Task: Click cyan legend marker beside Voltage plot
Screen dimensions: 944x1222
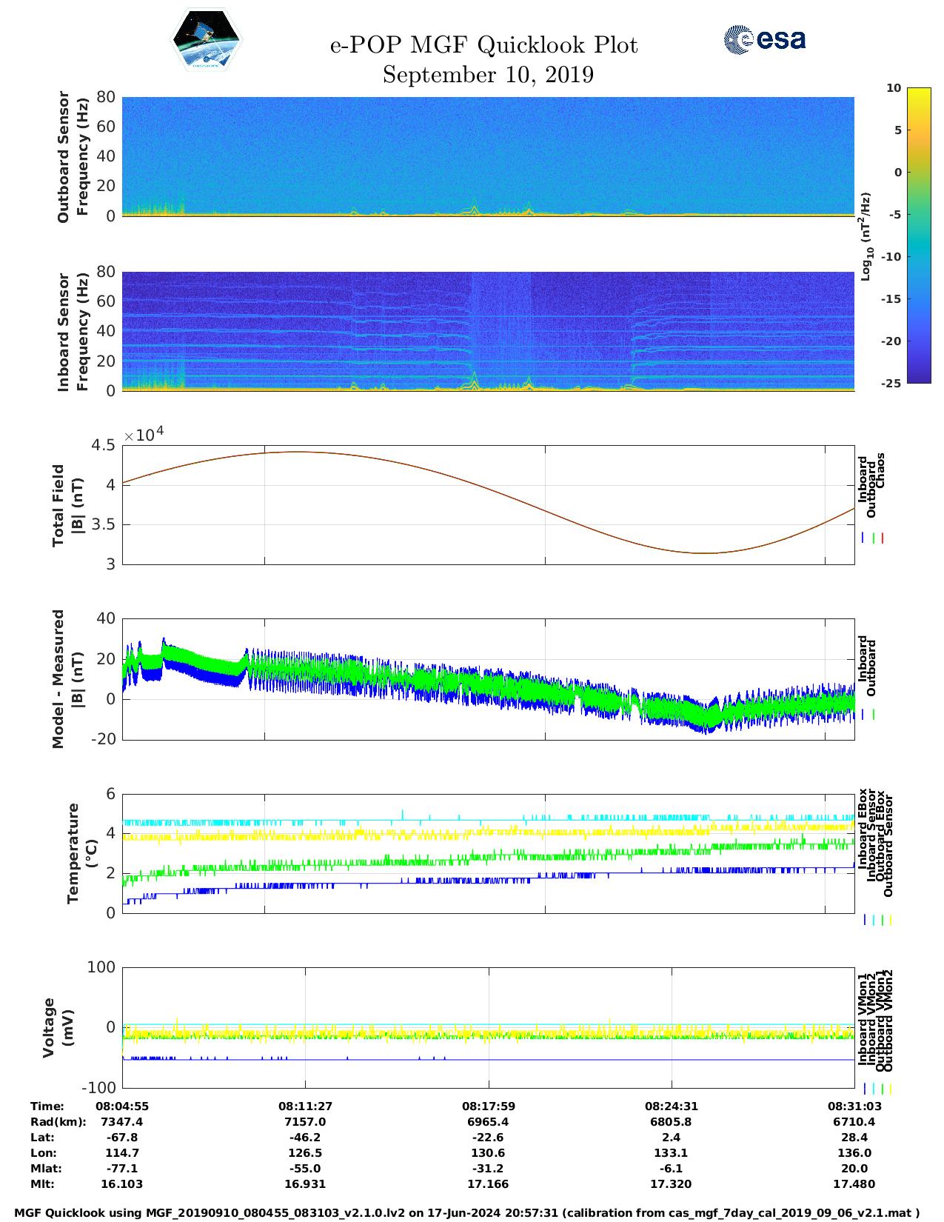Action: click(x=873, y=1089)
